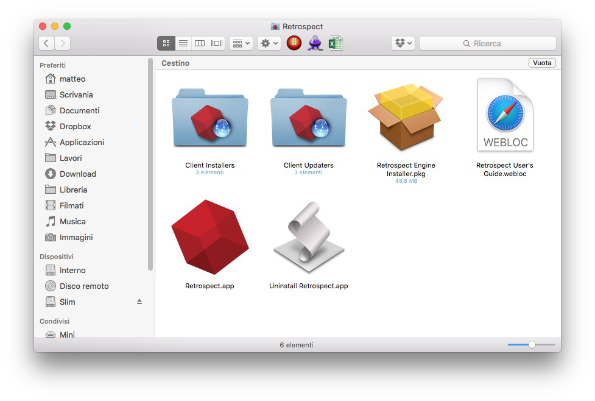This screenshot has height=401, width=595.
Task: Go forward with the toolbar forward arrow
Action: [x=63, y=43]
